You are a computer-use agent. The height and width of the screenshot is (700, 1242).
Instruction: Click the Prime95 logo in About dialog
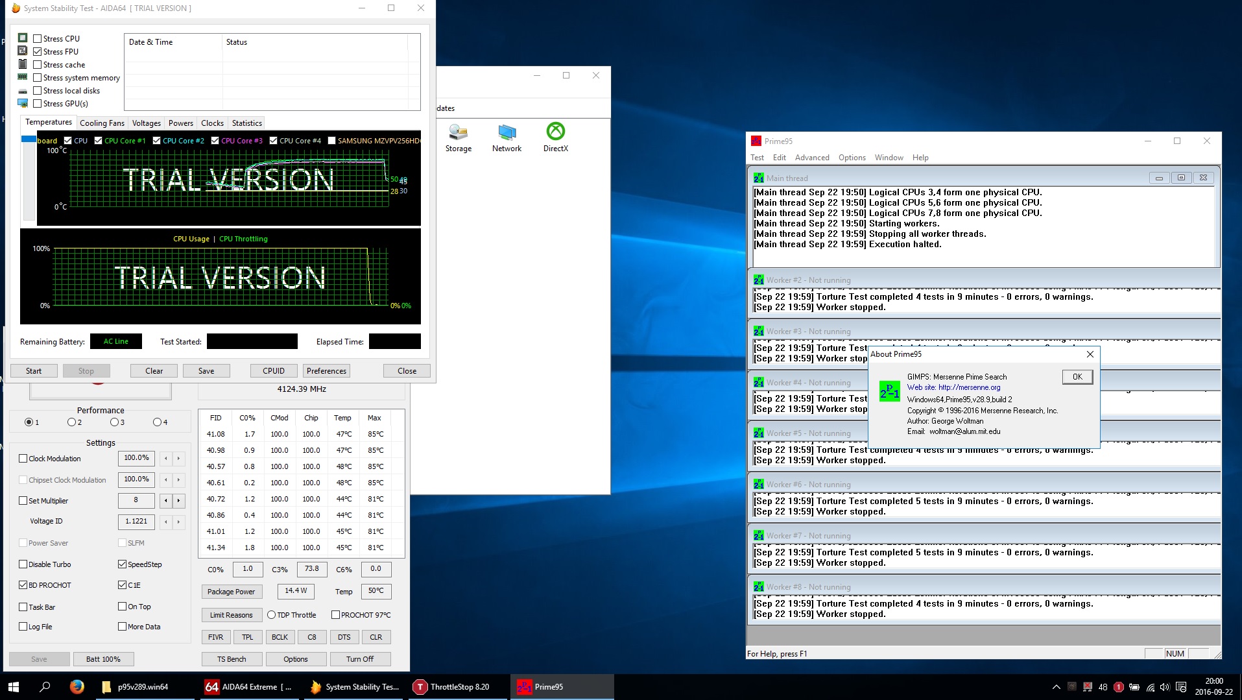pyautogui.click(x=889, y=391)
